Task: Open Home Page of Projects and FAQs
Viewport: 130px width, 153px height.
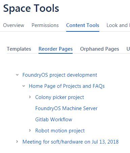Action: [67, 86]
